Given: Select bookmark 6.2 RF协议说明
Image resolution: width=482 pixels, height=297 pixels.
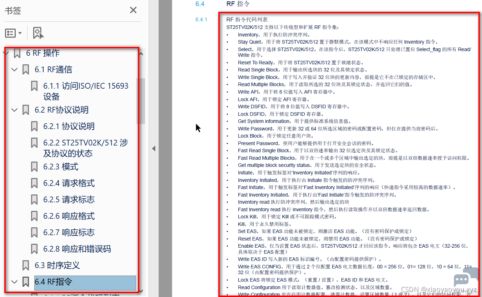Looking at the screenshot, I should coord(61,110).
